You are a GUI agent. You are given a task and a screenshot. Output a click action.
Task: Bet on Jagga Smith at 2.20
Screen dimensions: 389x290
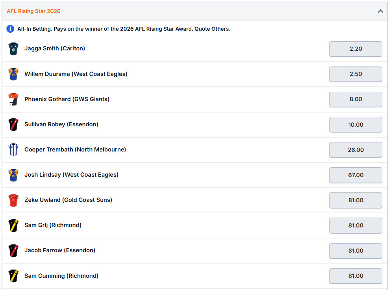(356, 49)
